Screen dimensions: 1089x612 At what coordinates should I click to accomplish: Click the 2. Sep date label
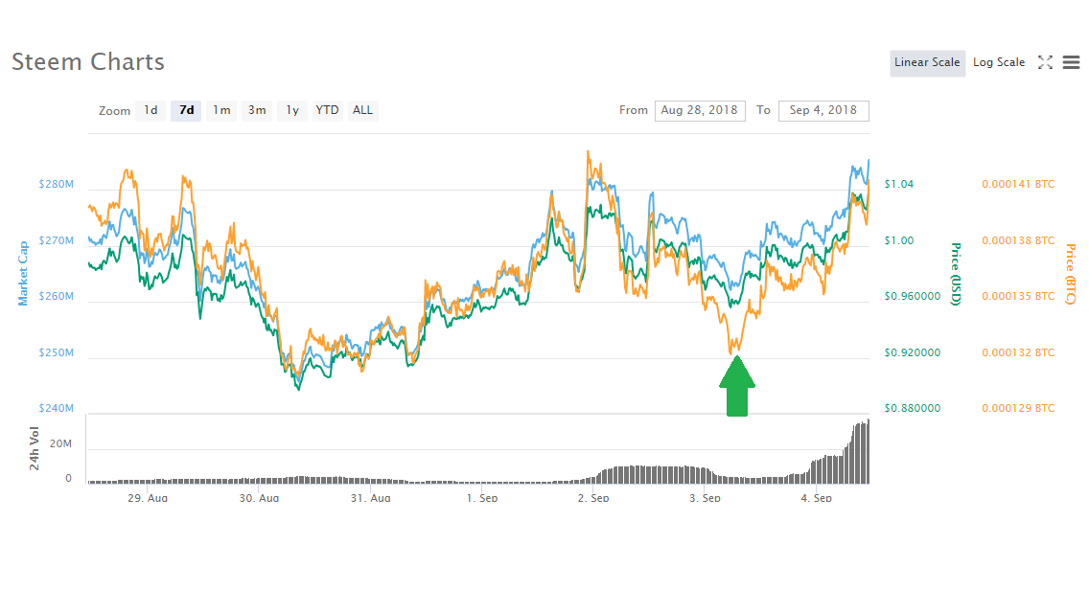(593, 497)
